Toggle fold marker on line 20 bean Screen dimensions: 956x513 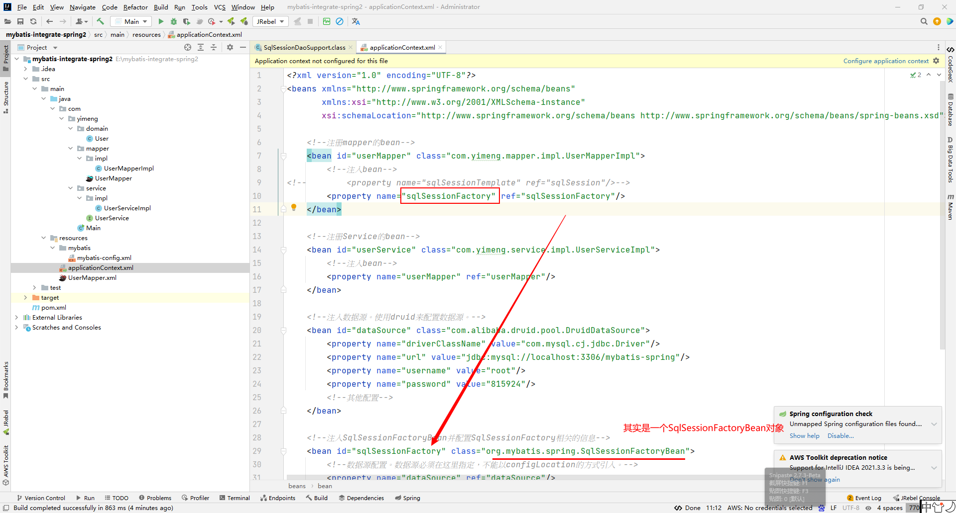tap(283, 331)
